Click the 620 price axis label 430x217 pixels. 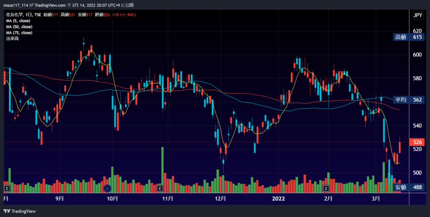[x=417, y=31]
